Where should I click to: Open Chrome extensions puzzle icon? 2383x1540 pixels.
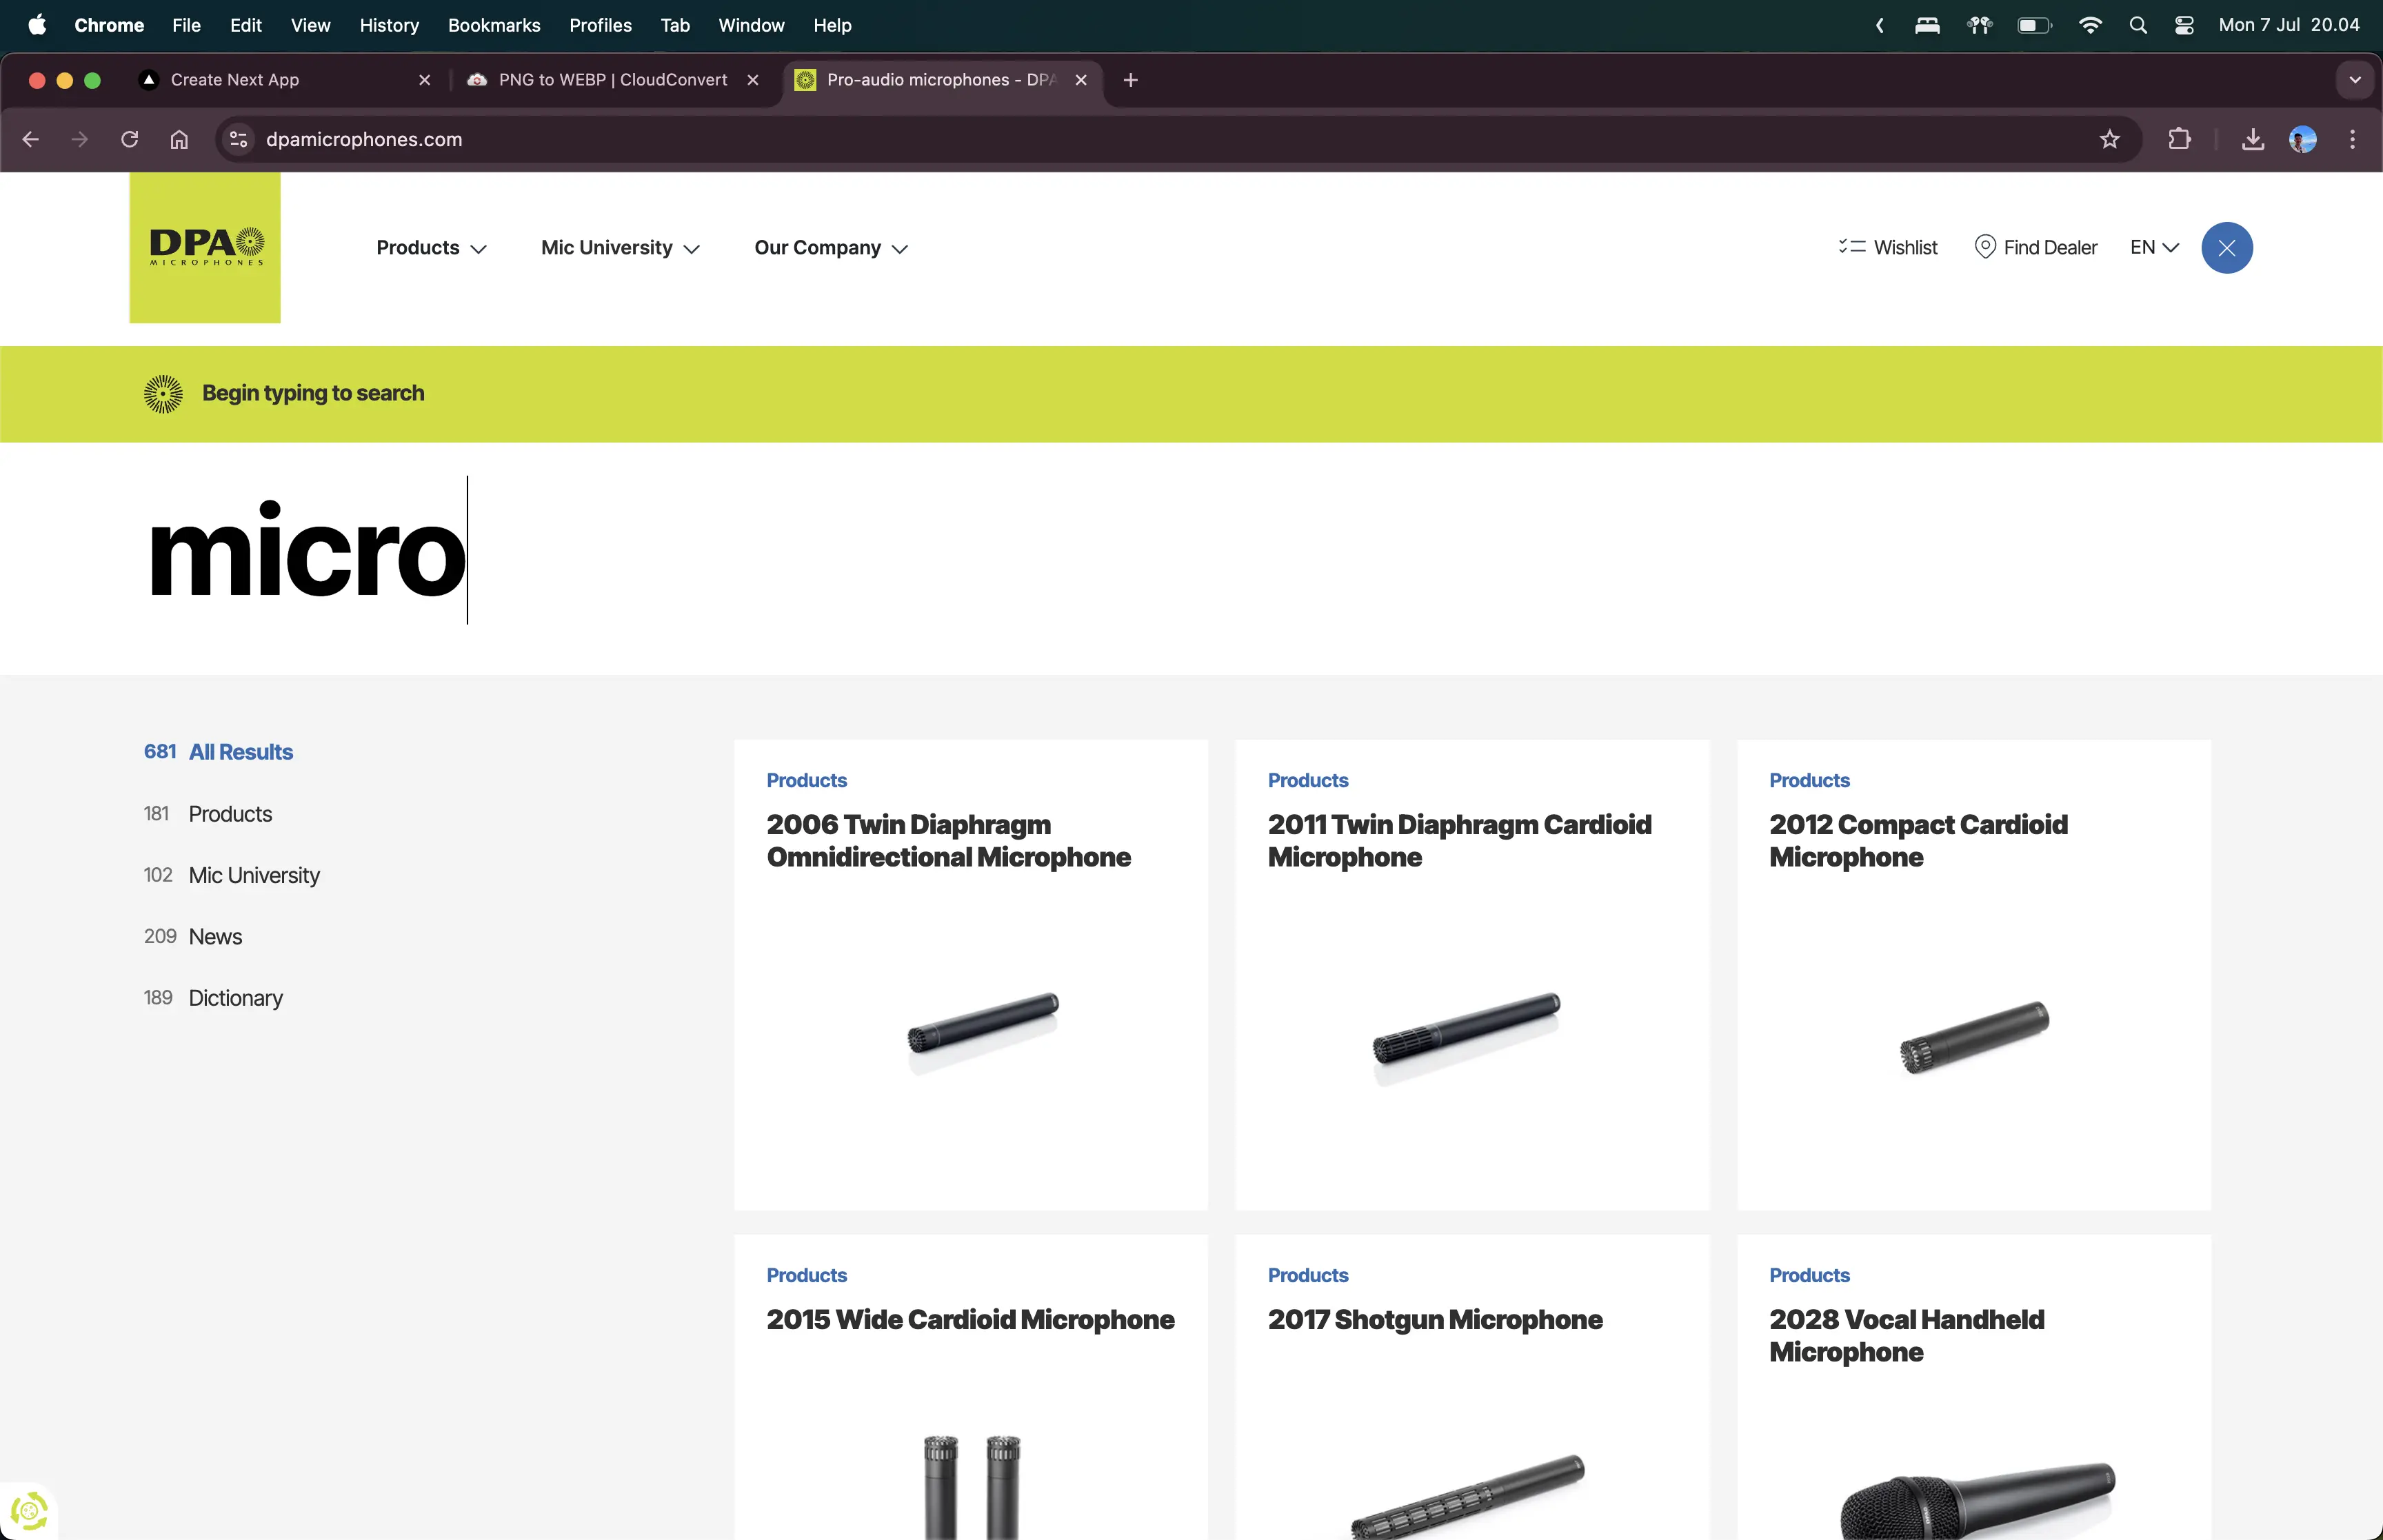[x=2179, y=139]
